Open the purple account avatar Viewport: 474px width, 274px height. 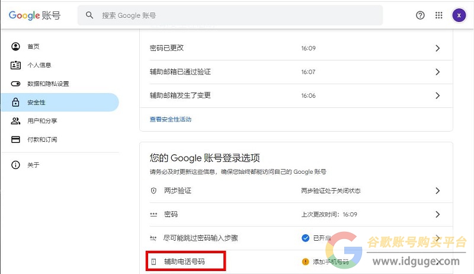459,15
